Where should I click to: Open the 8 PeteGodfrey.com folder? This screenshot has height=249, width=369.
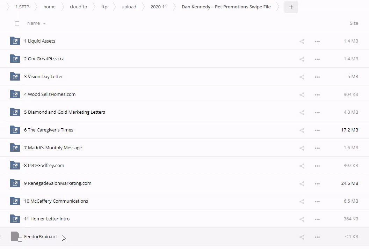44,165
